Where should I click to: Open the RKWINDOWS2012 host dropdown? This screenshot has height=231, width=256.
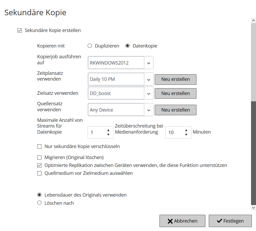pos(149,63)
